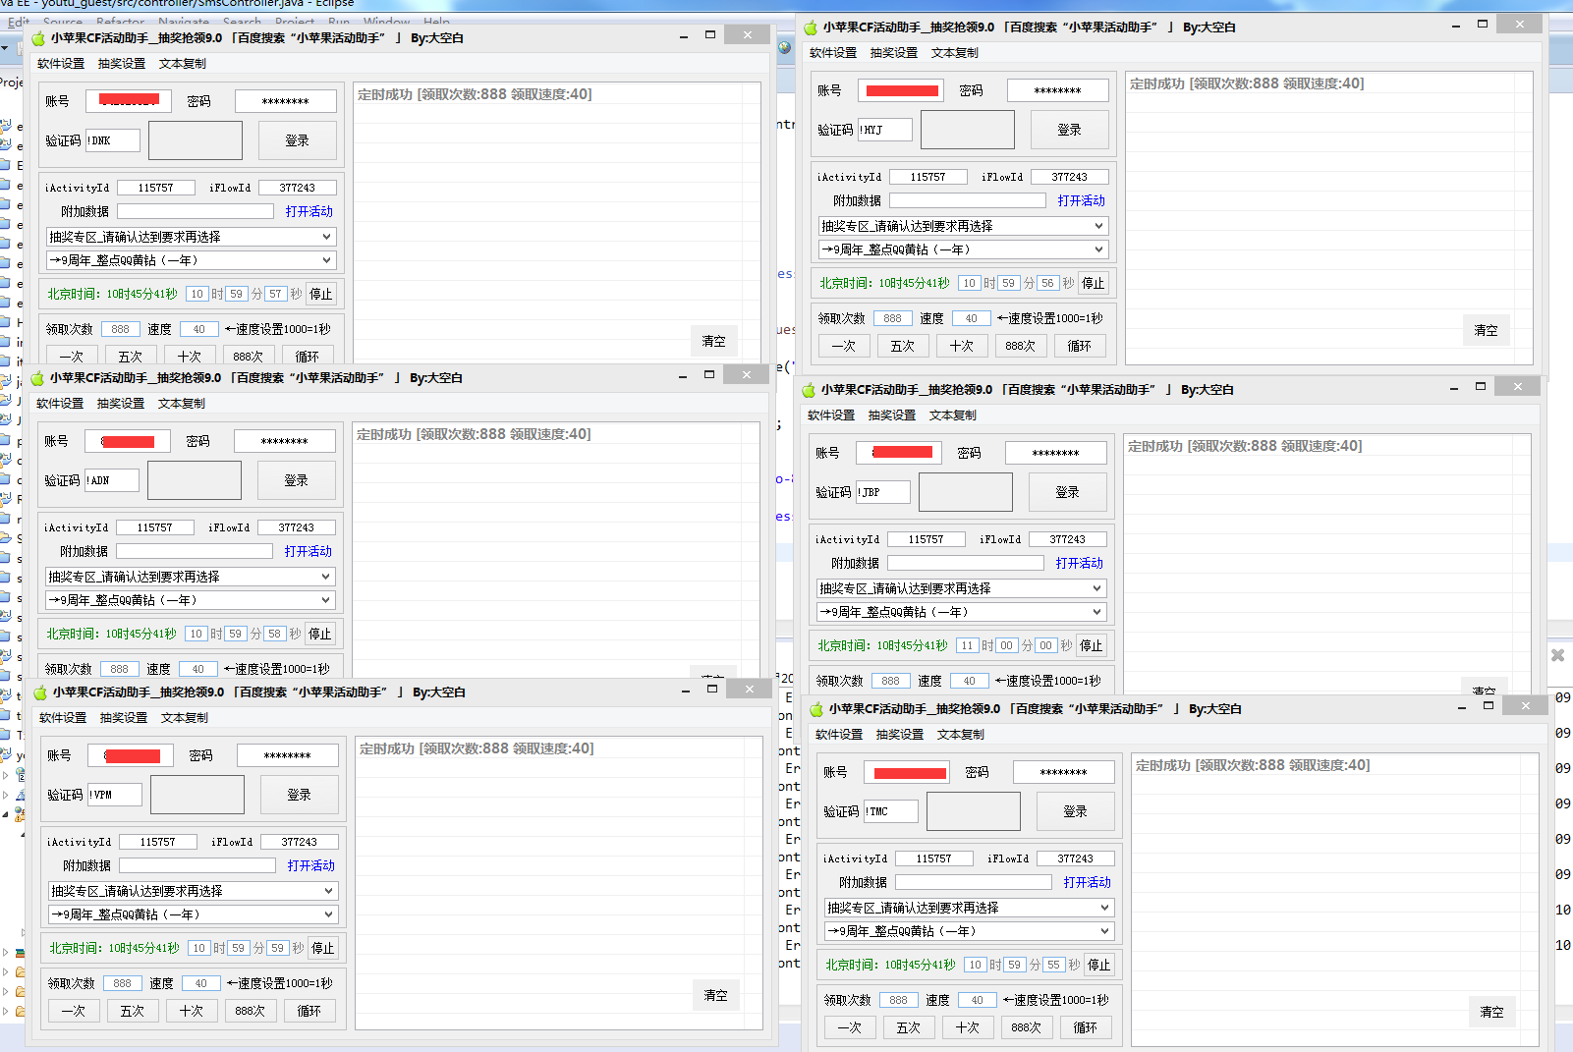Click 一次 button in the !HYJ window

pyautogui.click(x=844, y=346)
